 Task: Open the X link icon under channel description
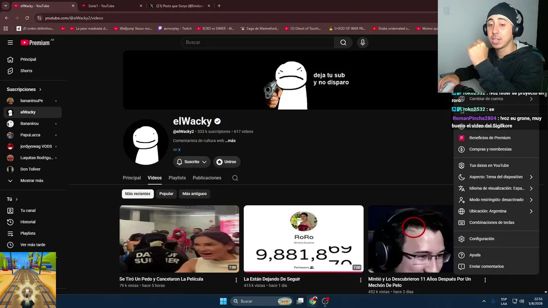[177, 150]
